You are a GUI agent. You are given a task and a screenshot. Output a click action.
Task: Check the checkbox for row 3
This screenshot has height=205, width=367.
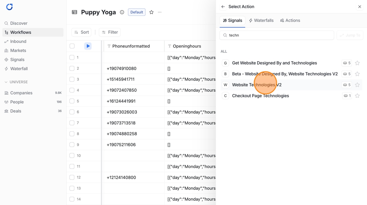[72, 79]
